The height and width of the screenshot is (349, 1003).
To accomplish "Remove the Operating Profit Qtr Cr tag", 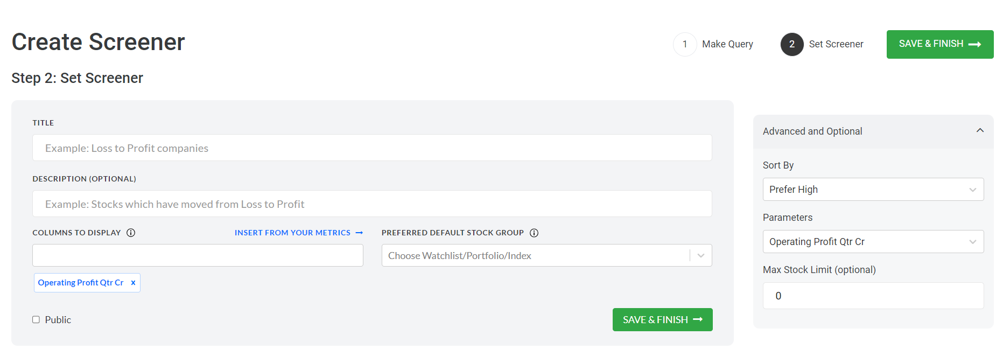I will [133, 283].
